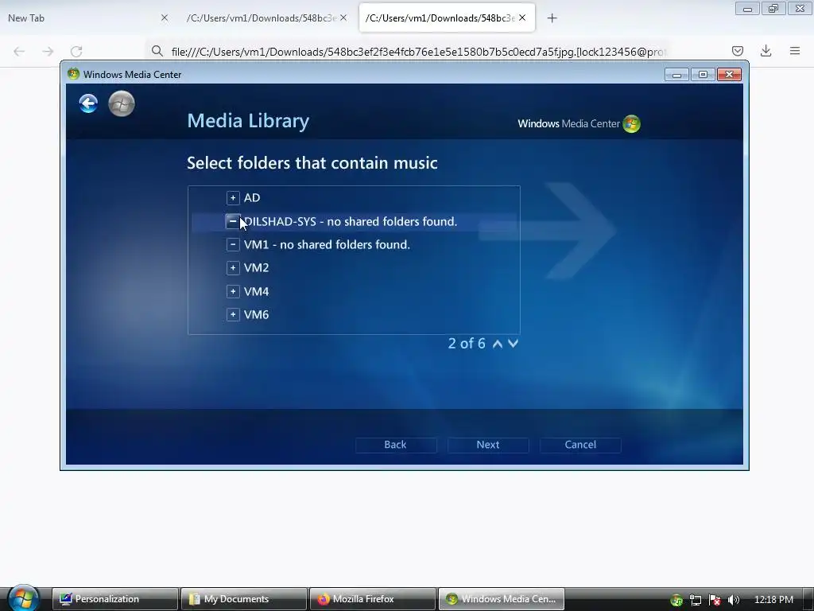The image size is (814, 611).
Task: Switch to Mozilla Firefox taskbar button
Action: tap(373, 599)
